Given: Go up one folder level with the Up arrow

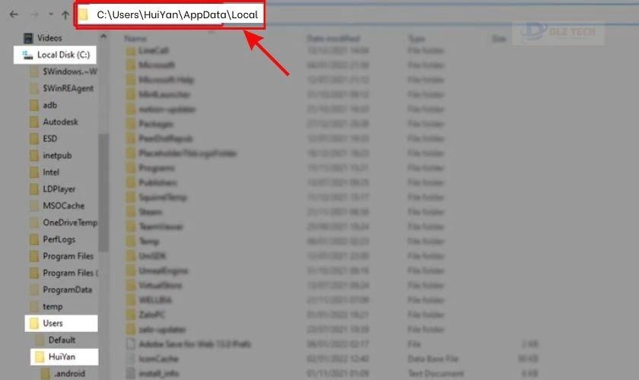Looking at the screenshot, I should point(65,14).
